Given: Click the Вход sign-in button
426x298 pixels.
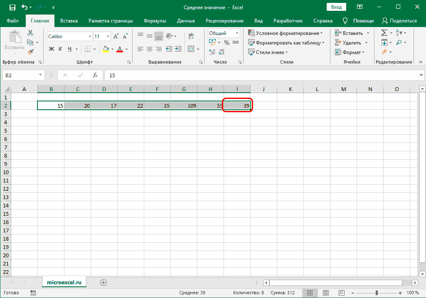Looking at the screenshot, I should [x=336, y=7].
